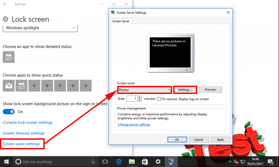Click the taskbar clock and date
This screenshot has width=279, height=167.
255,162
